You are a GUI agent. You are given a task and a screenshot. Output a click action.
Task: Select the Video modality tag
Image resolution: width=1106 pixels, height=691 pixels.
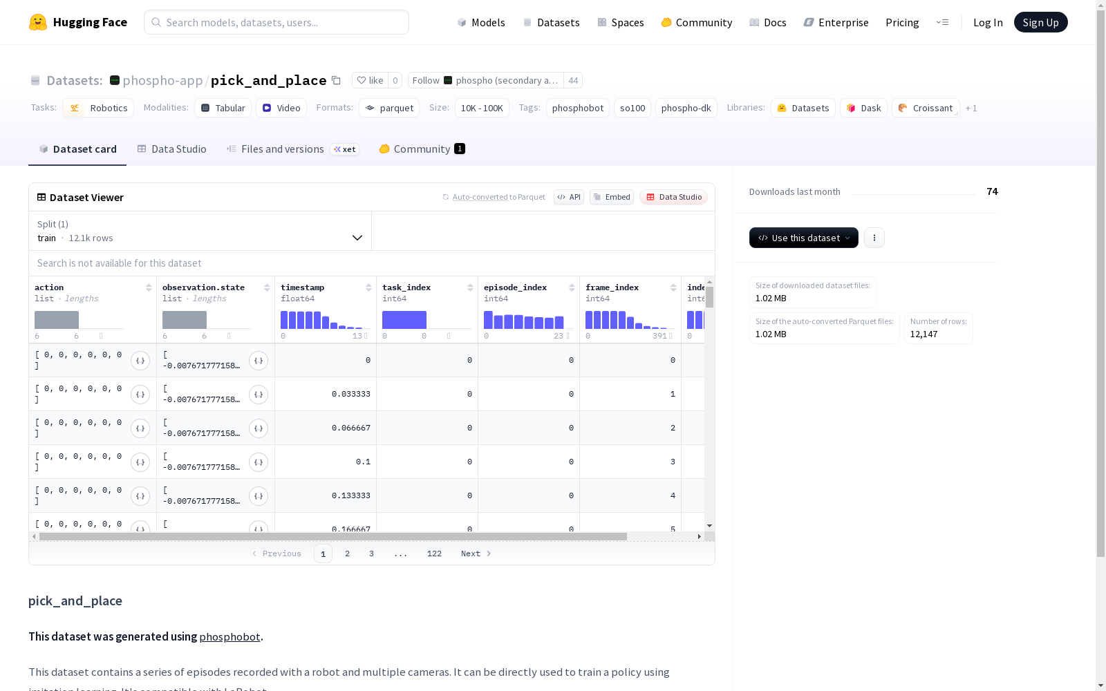click(281, 108)
